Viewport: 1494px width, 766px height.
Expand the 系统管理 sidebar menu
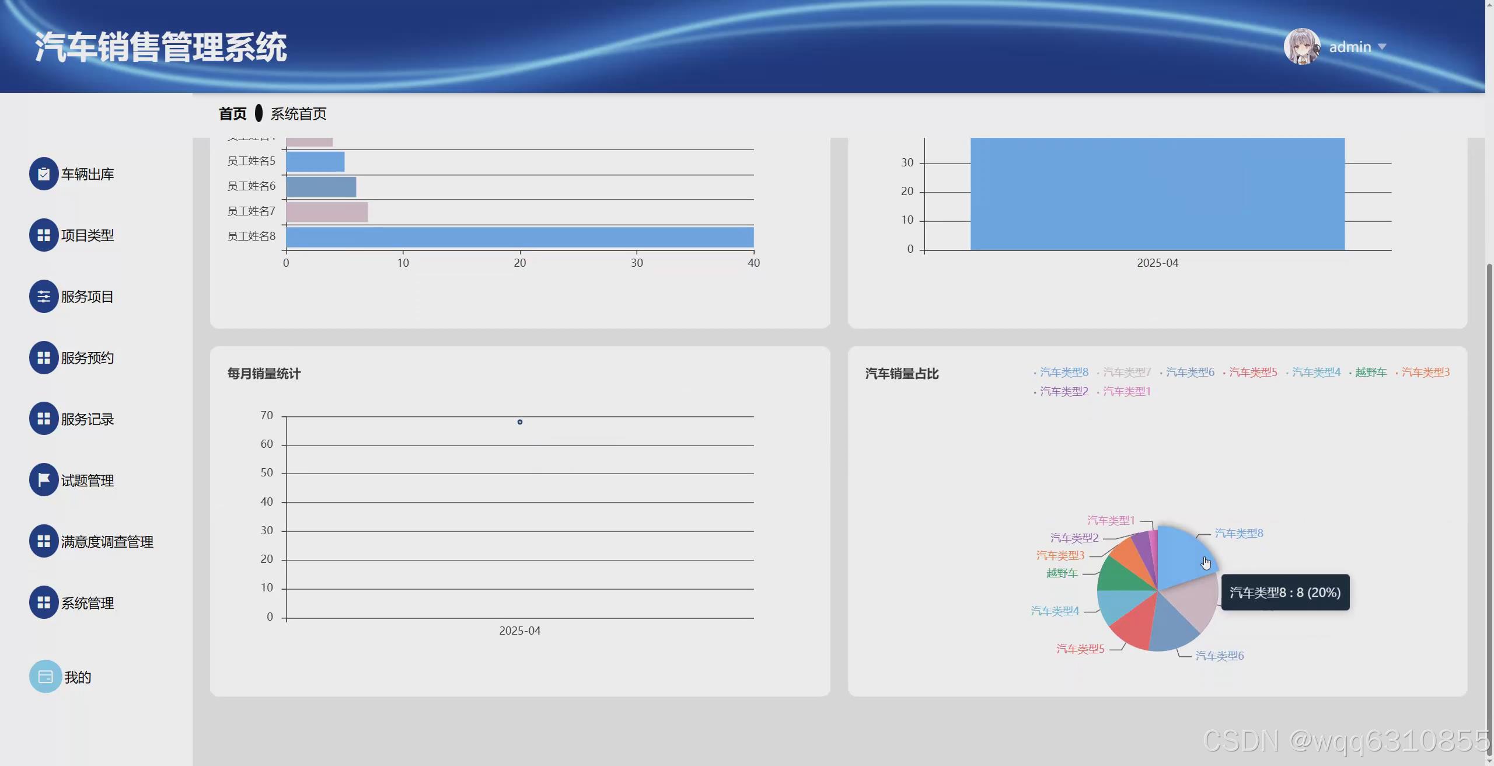[44, 603]
